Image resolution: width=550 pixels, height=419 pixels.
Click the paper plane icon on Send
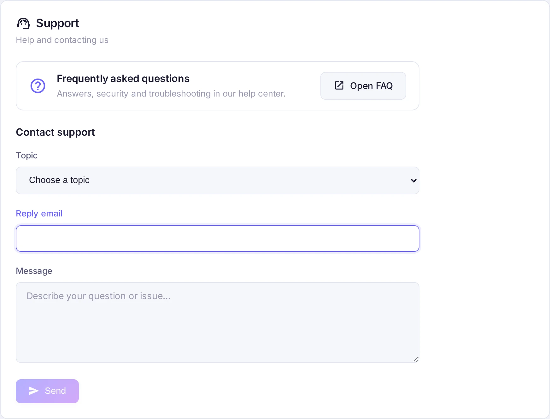tap(34, 391)
